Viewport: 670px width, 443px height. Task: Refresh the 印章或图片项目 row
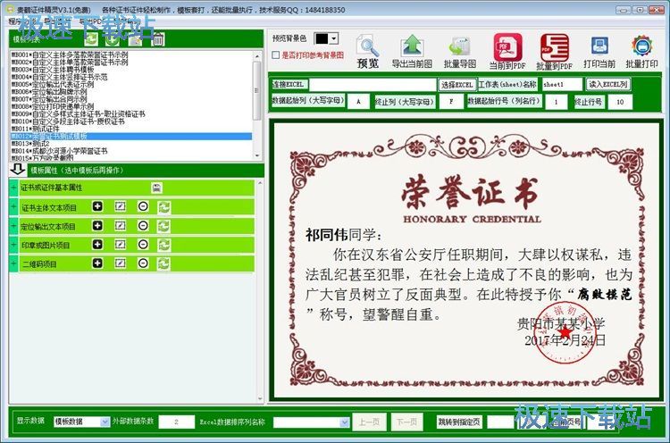[163, 245]
